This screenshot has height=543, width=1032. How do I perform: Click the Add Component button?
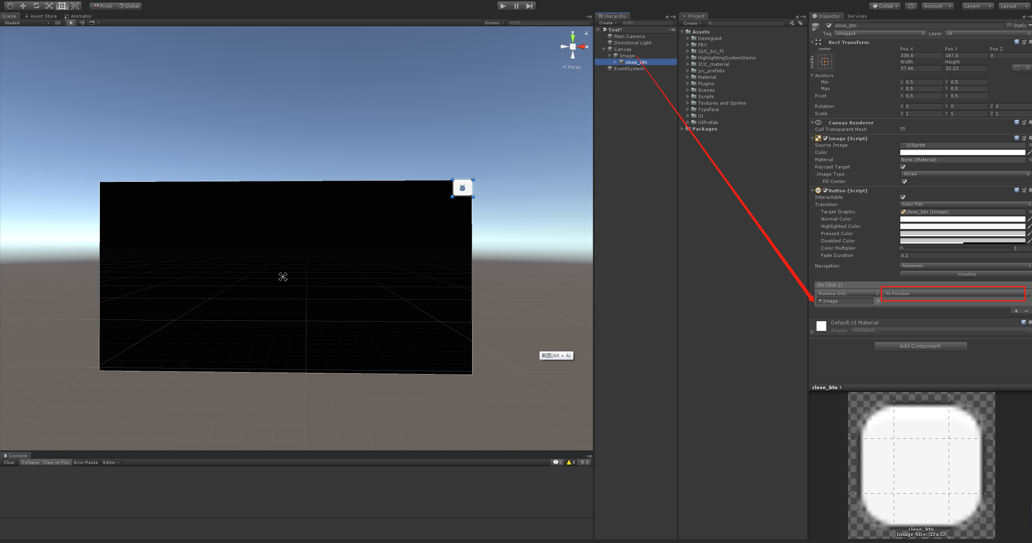coord(920,346)
